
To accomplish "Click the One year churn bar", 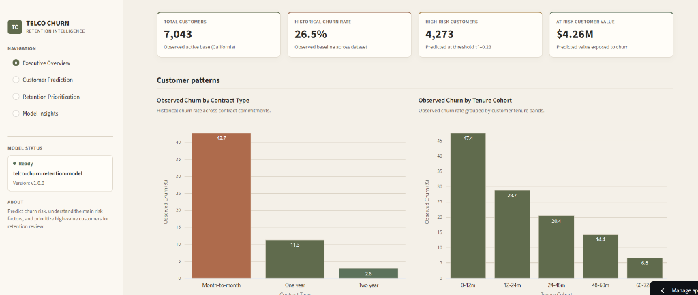I will (x=294, y=259).
